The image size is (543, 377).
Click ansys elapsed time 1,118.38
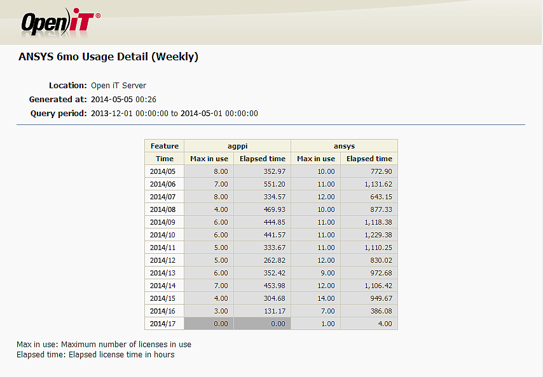click(x=369, y=222)
